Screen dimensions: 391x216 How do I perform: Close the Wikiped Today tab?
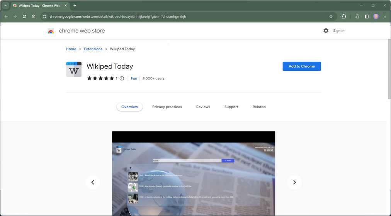tap(66, 5)
